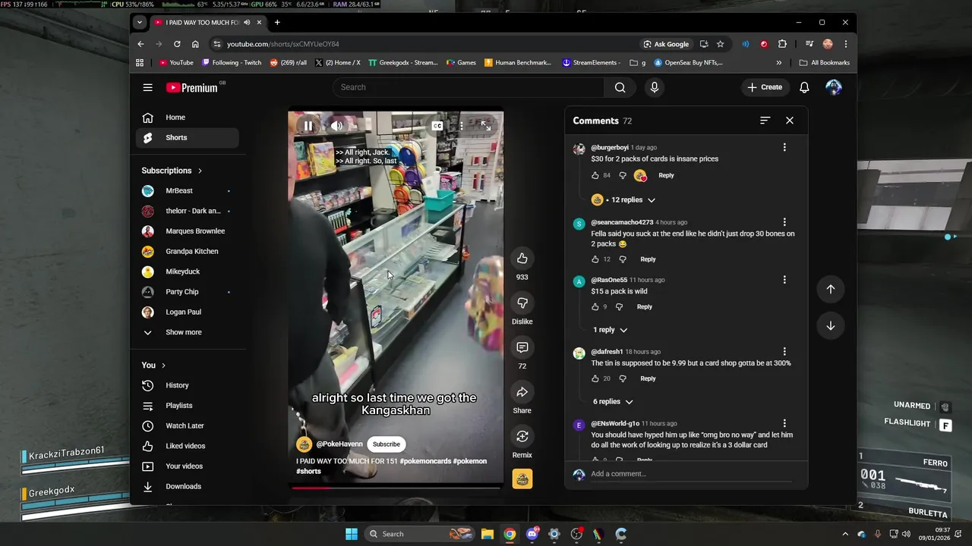This screenshot has width=972, height=546.
Task: Open video more options (three dots)
Action: tap(461, 126)
